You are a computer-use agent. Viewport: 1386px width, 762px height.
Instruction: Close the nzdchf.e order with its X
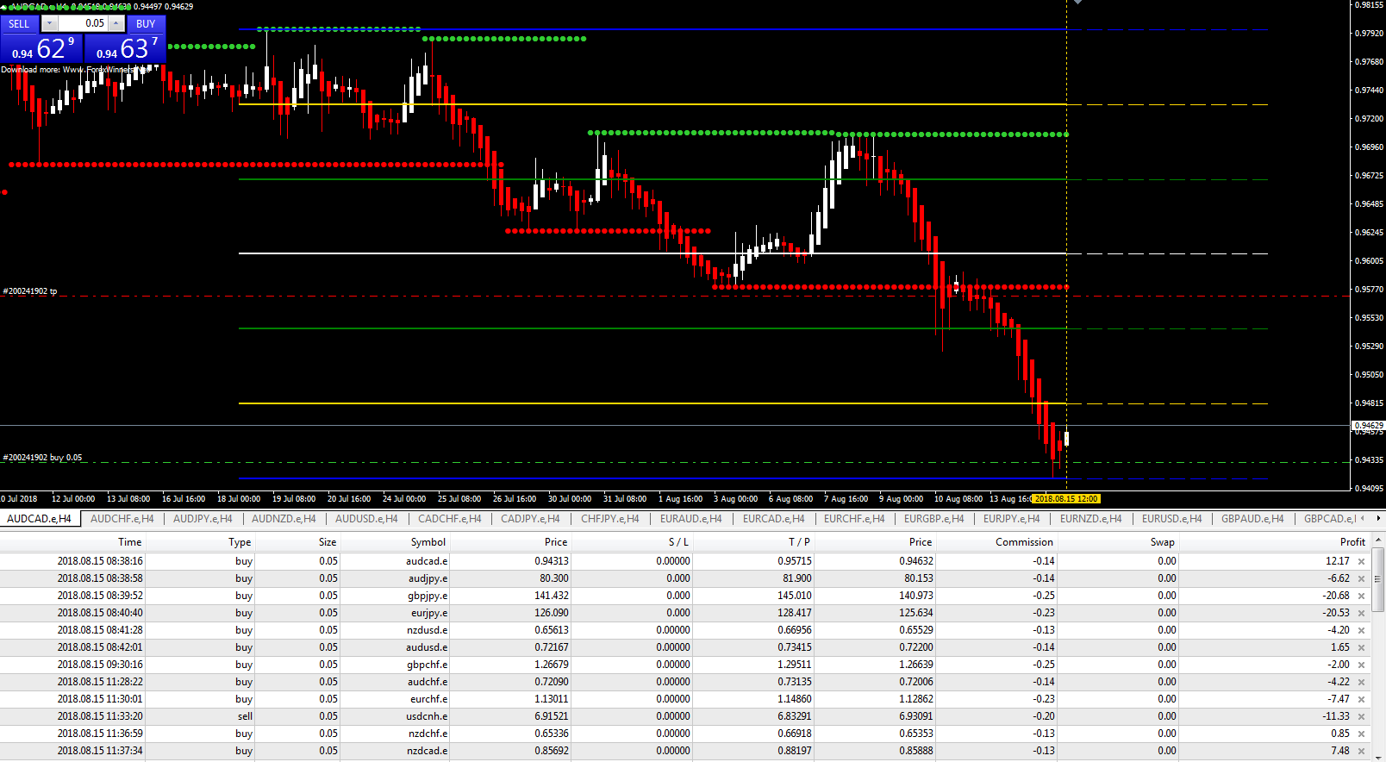coord(1362,734)
